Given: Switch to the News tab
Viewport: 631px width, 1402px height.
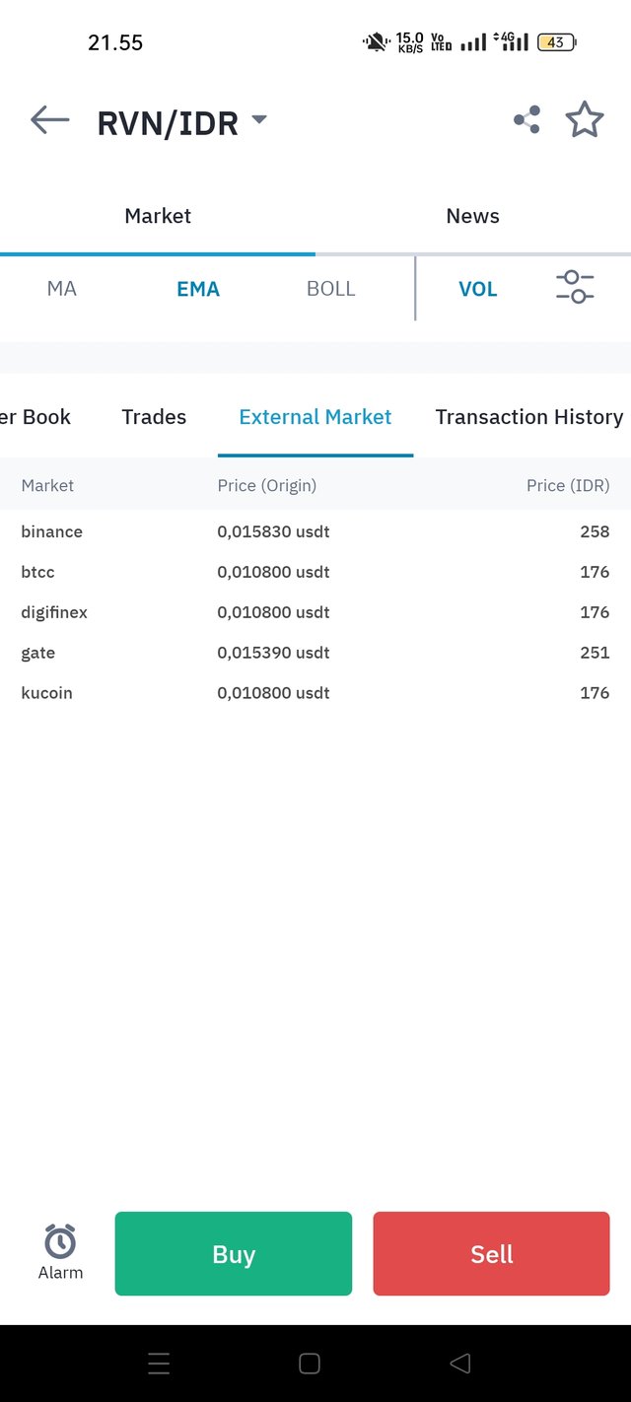Looking at the screenshot, I should [473, 216].
